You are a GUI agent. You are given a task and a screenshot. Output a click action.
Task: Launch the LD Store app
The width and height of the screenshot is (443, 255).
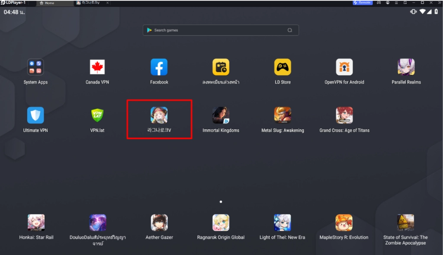click(282, 67)
